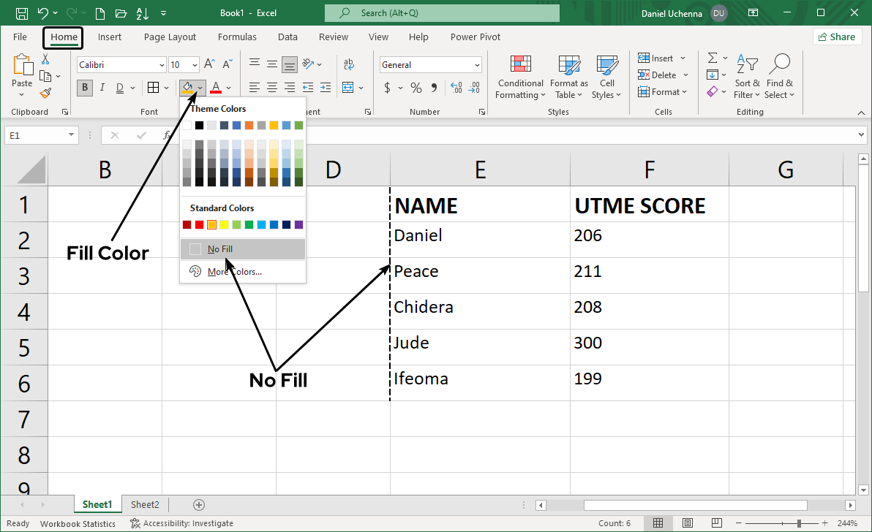Click the Save icon in title bar
The image size is (872, 532).
coord(21,13)
